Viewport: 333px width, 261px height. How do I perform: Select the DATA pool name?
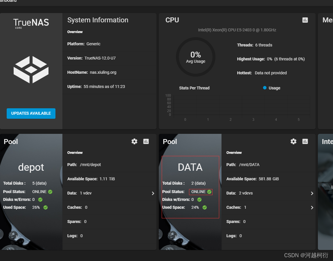(x=190, y=167)
